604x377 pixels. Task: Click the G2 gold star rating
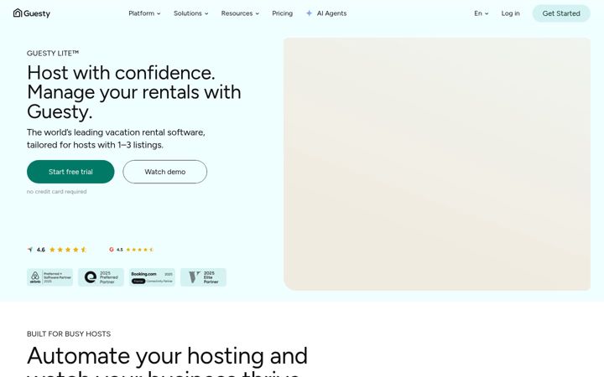click(x=139, y=250)
